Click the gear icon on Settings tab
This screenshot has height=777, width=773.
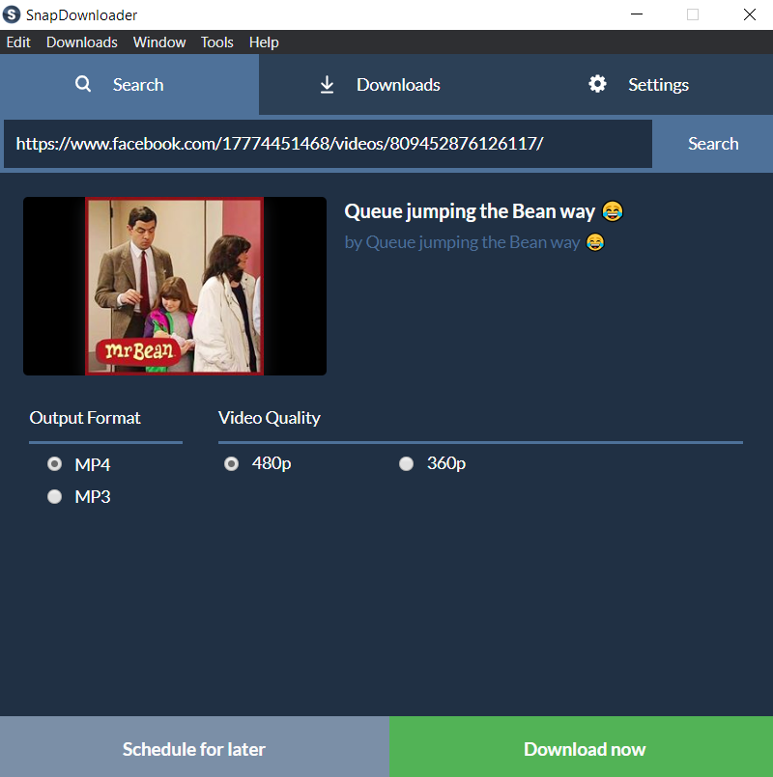[597, 84]
